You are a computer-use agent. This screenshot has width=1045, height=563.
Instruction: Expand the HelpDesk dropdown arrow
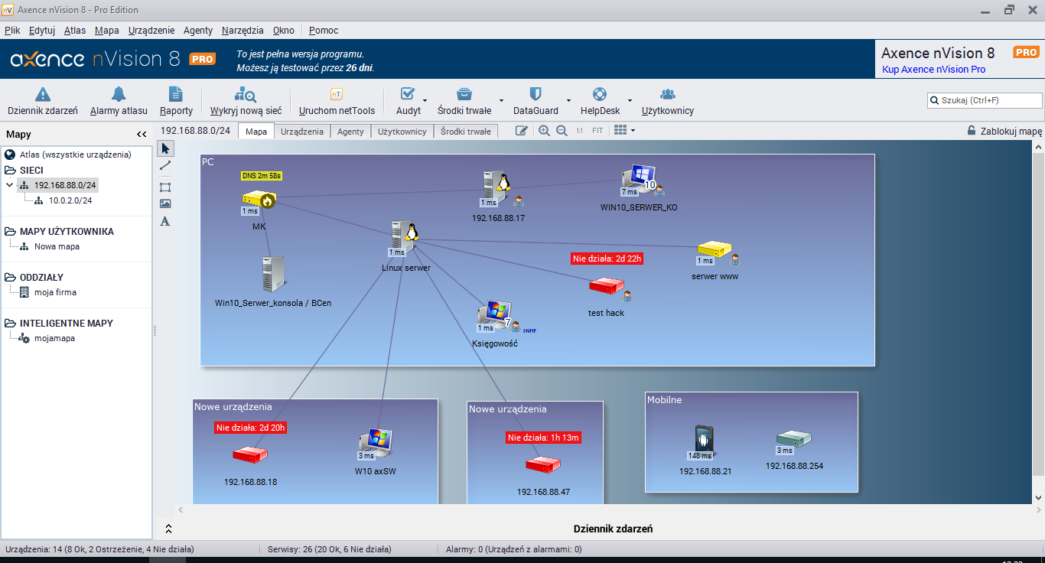pyautogui.click(x=630, y=99)
